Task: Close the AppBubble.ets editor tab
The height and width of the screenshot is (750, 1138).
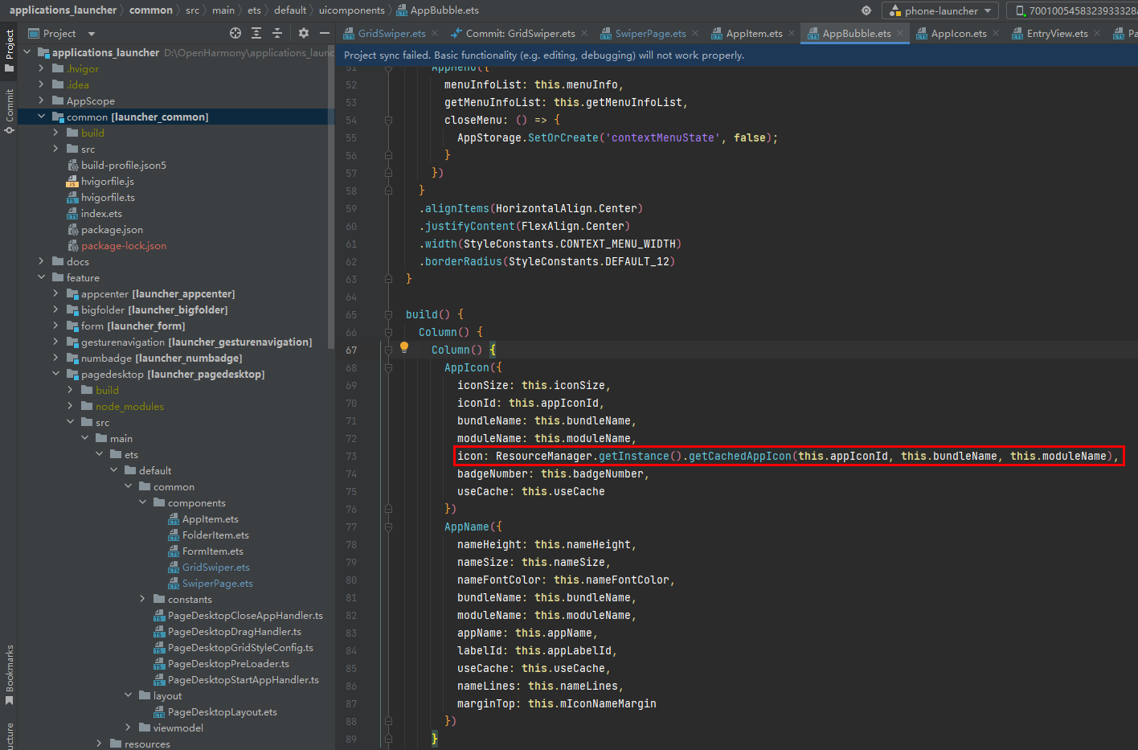Action: tap(900, 33)
